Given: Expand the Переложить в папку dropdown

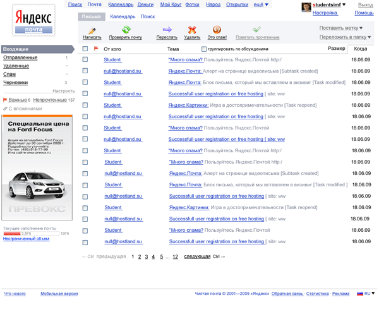Looking at the screenshot, I should point(345,37).
